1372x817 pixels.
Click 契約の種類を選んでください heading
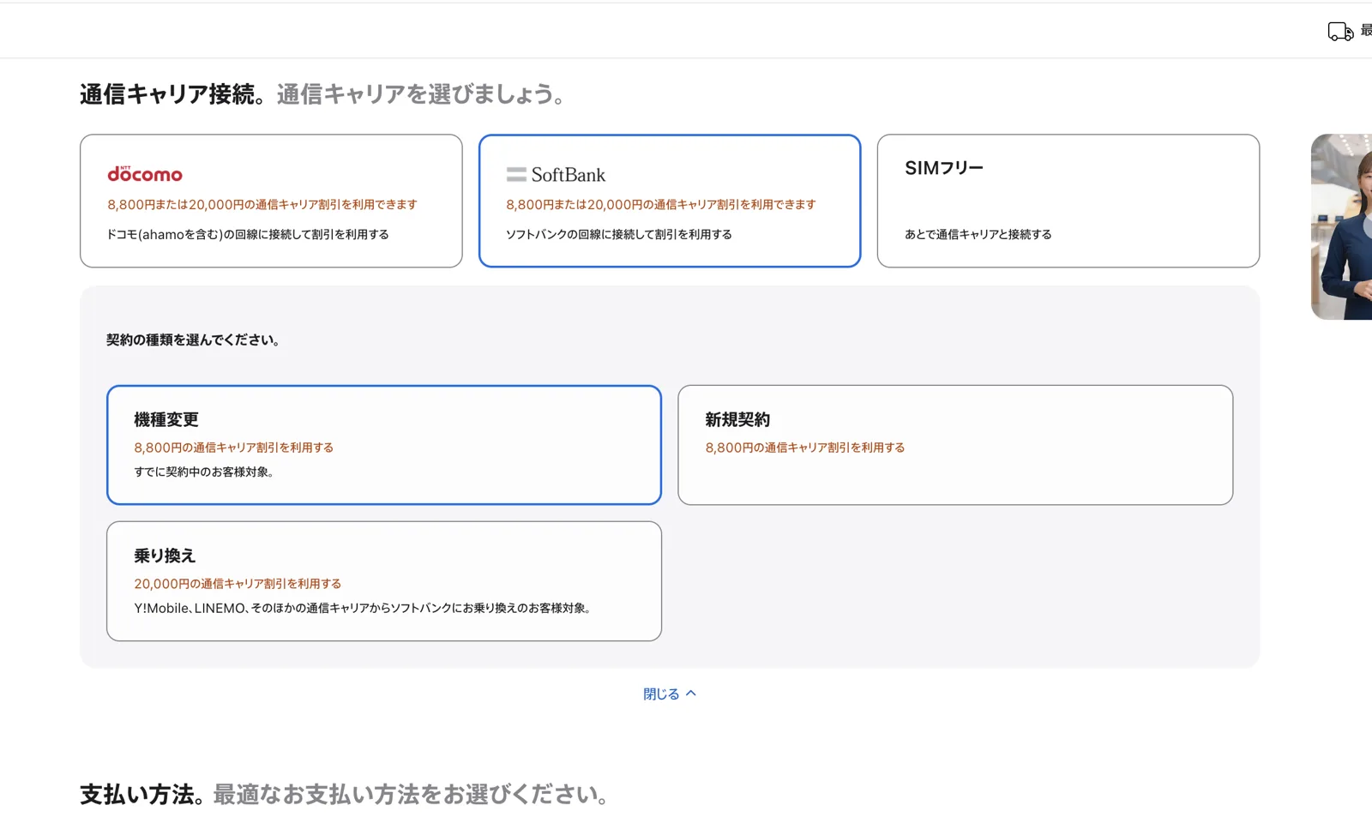point(193,339)
